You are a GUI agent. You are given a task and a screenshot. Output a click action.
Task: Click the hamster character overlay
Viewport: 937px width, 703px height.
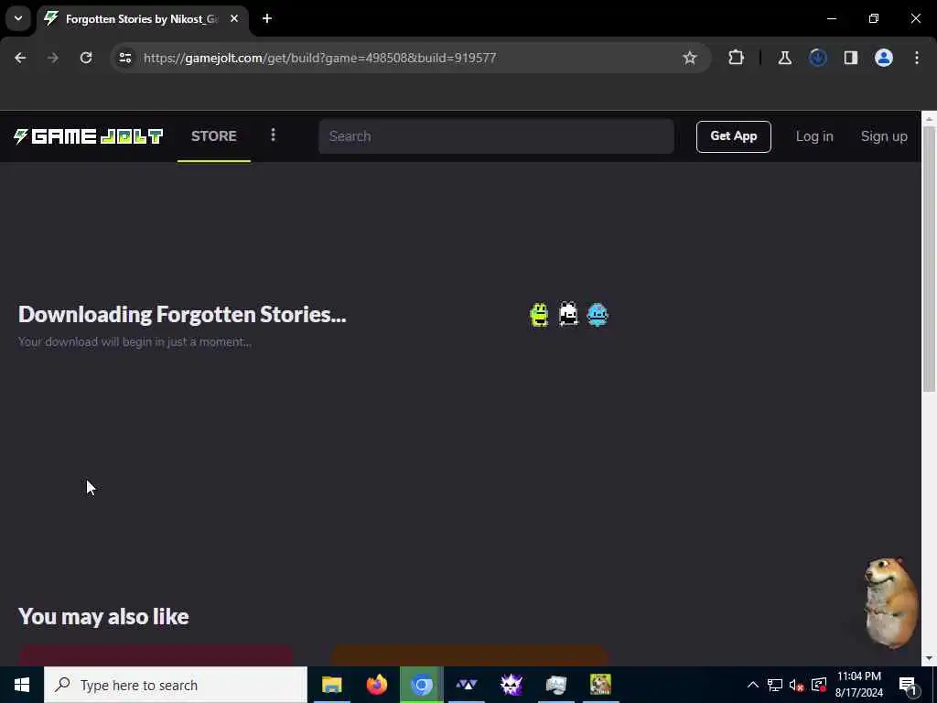(891, 602)
